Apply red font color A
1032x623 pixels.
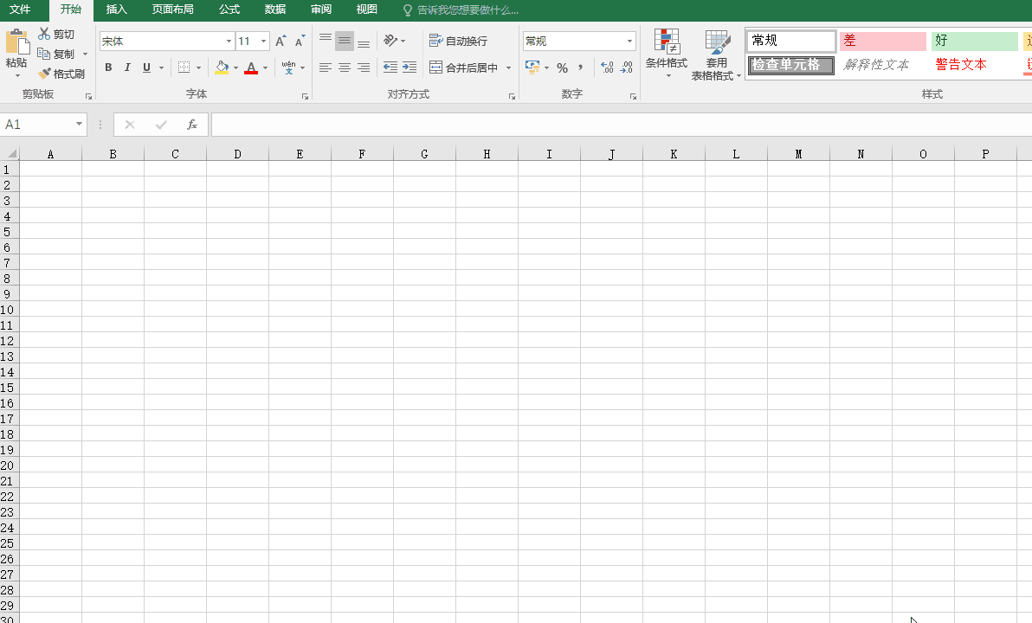251,67
